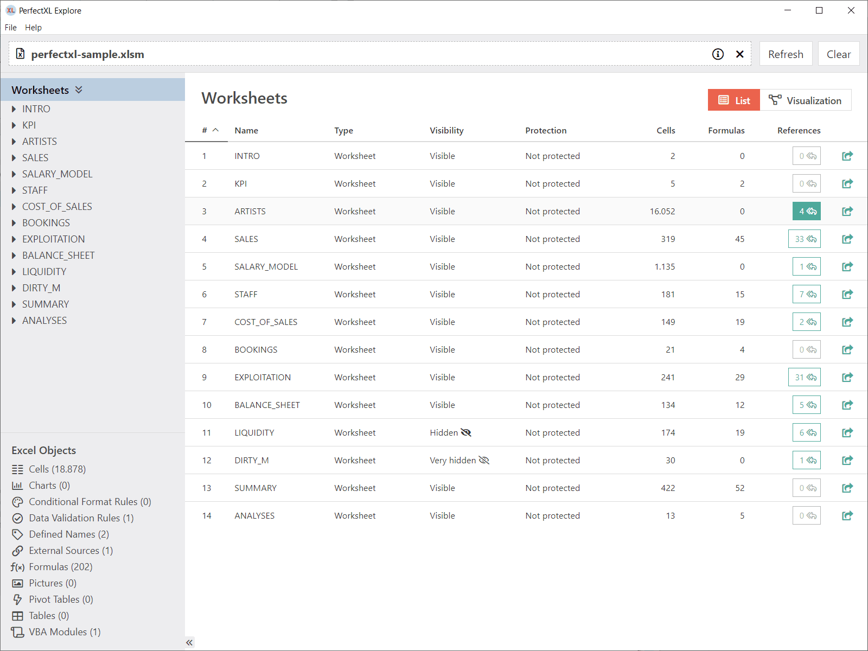Open Formulas (202) in Excel Objects

[60, 567]
